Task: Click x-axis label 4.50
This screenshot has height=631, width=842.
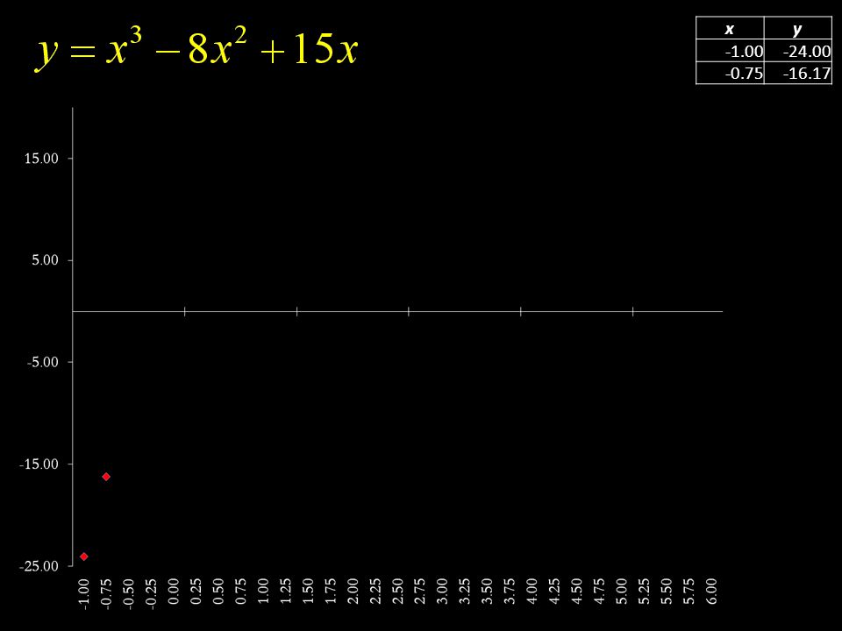Action: coord(577,591)
